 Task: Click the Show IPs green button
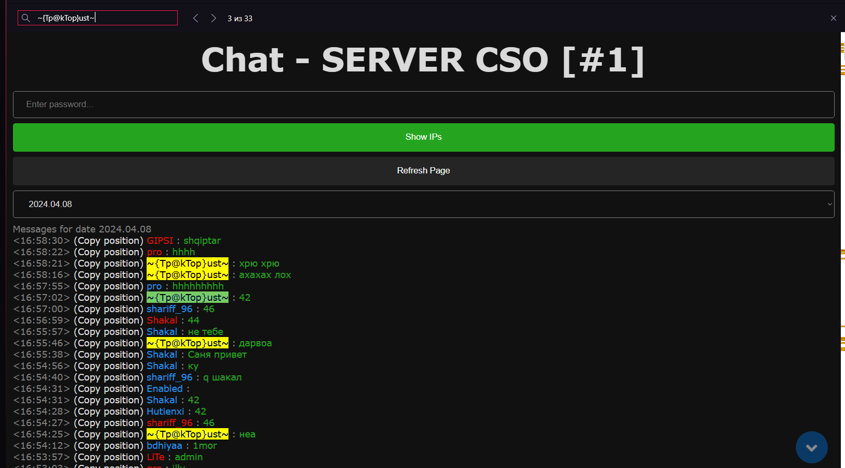[x=423, y=137]
